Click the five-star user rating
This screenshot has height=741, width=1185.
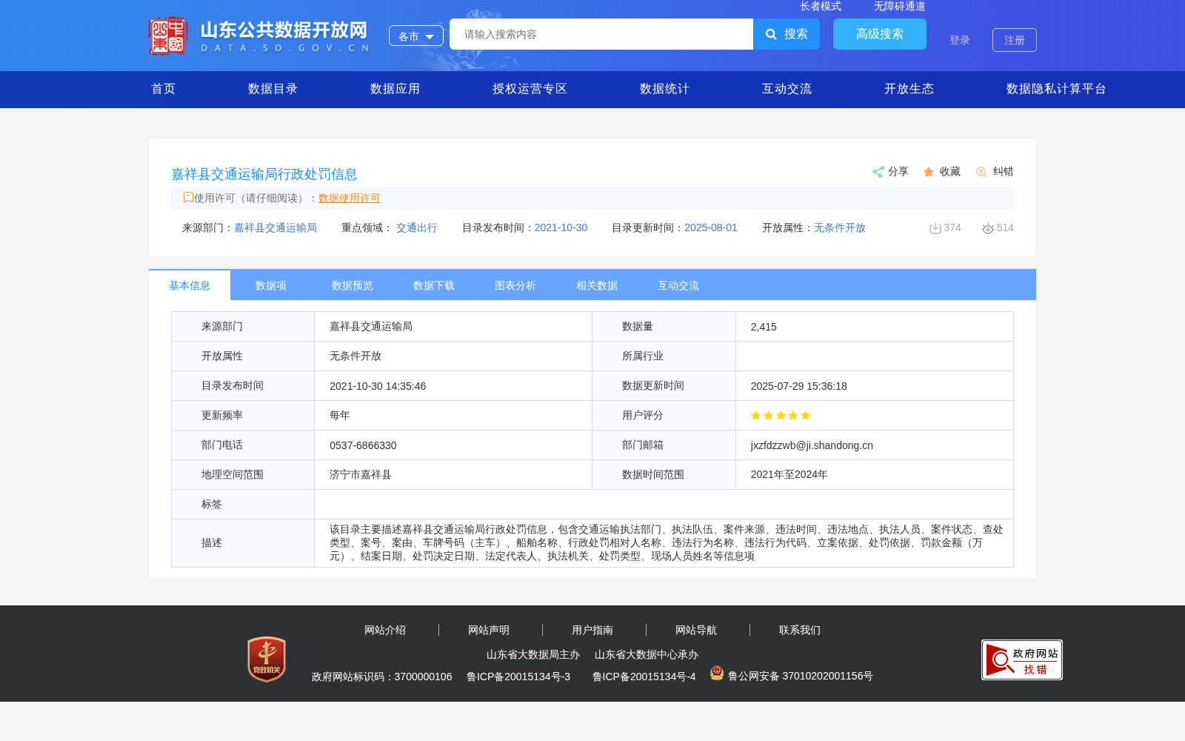pos(781,416)
